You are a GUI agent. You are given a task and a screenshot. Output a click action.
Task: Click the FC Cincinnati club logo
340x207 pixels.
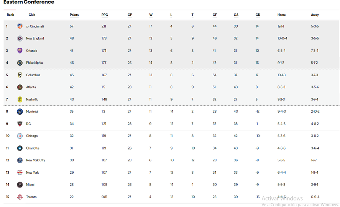[x=20, y=26]
